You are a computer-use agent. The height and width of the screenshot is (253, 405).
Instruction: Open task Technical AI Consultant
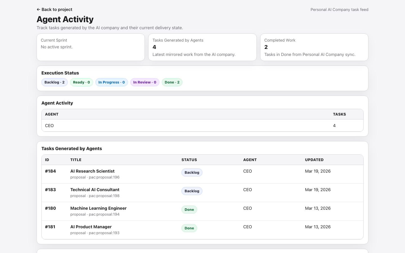(x=95, y=190)
